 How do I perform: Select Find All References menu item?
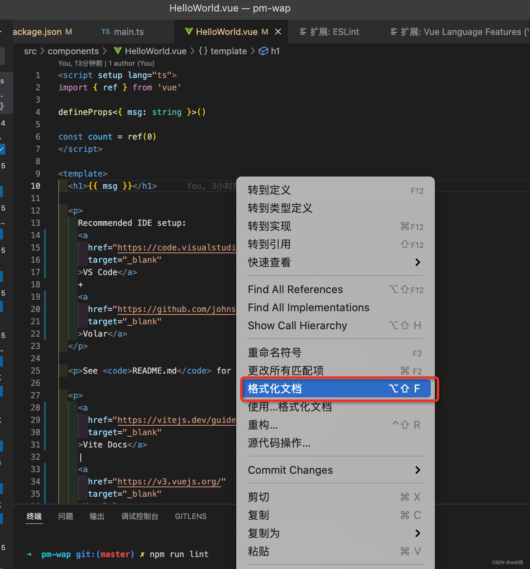(336, 289)
